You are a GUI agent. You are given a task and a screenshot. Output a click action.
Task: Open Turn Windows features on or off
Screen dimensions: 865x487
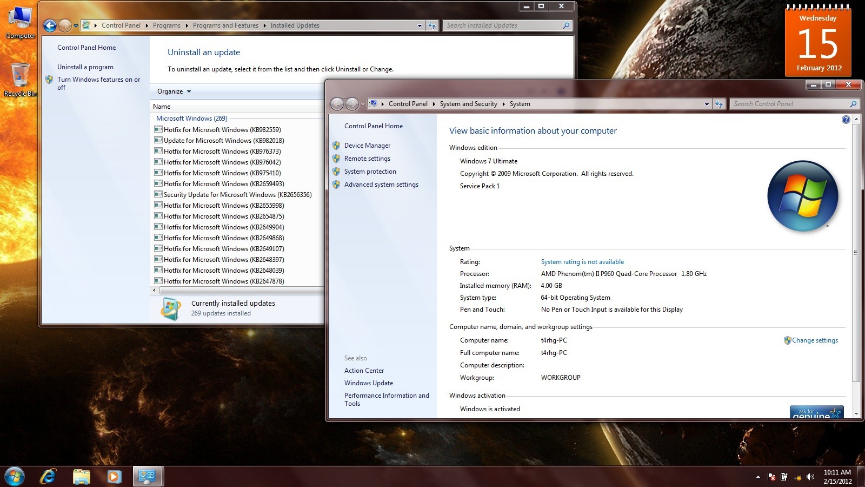click(x=98, y=83)
